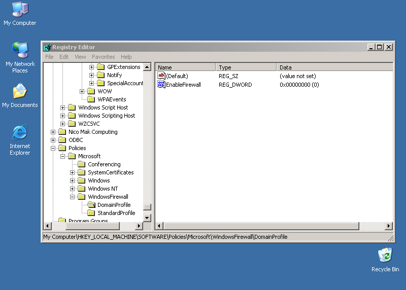406x290 pixels.
Task: Expand the ODBC key
Action: pos(53,140)
